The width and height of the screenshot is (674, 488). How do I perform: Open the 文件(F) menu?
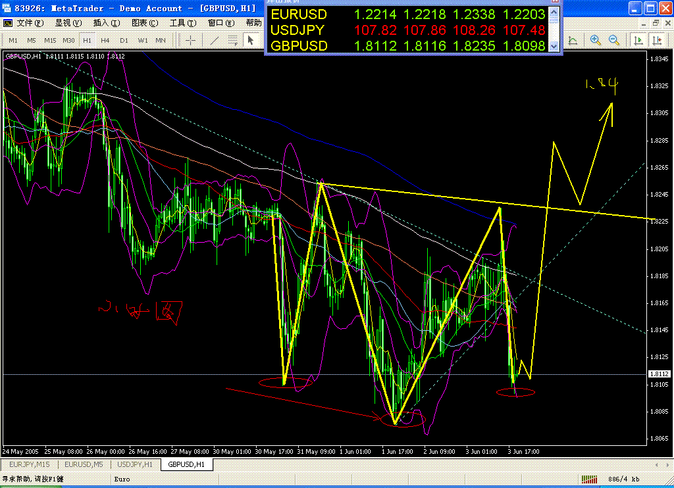coord(30,23)
